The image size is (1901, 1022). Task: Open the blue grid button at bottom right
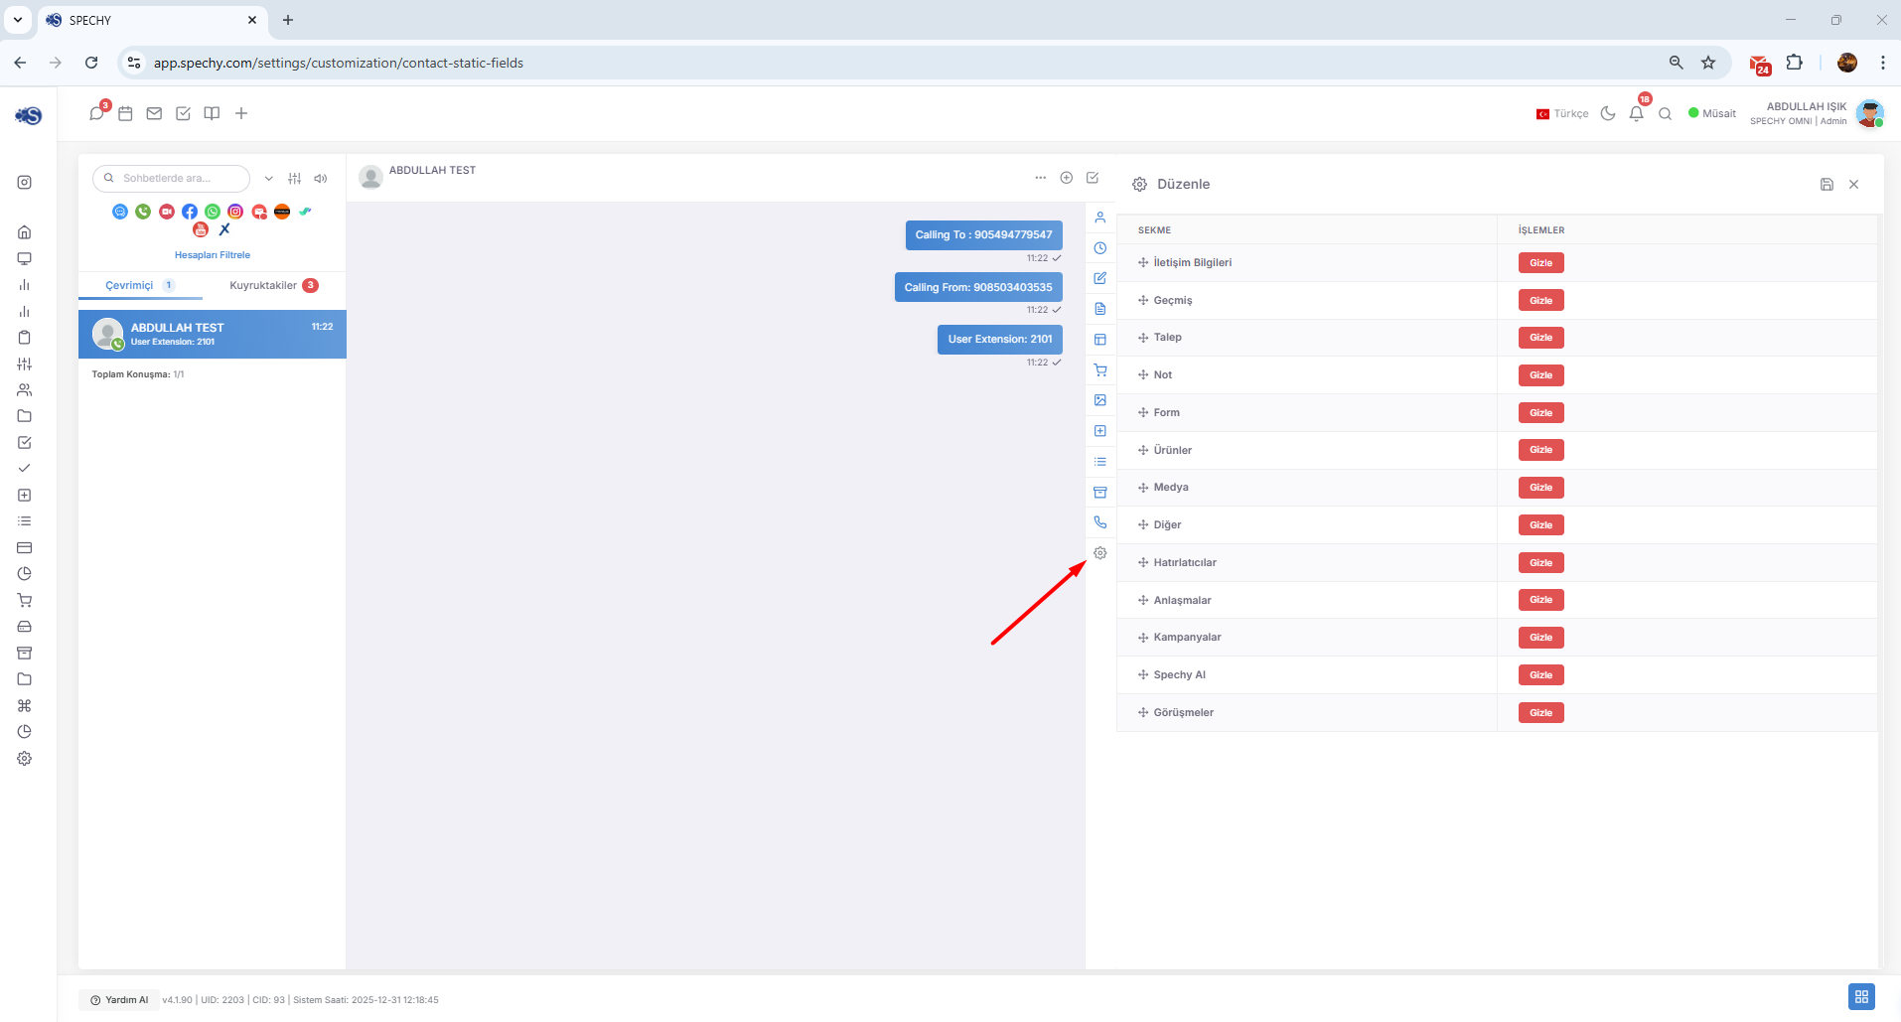coord(1861,996)
